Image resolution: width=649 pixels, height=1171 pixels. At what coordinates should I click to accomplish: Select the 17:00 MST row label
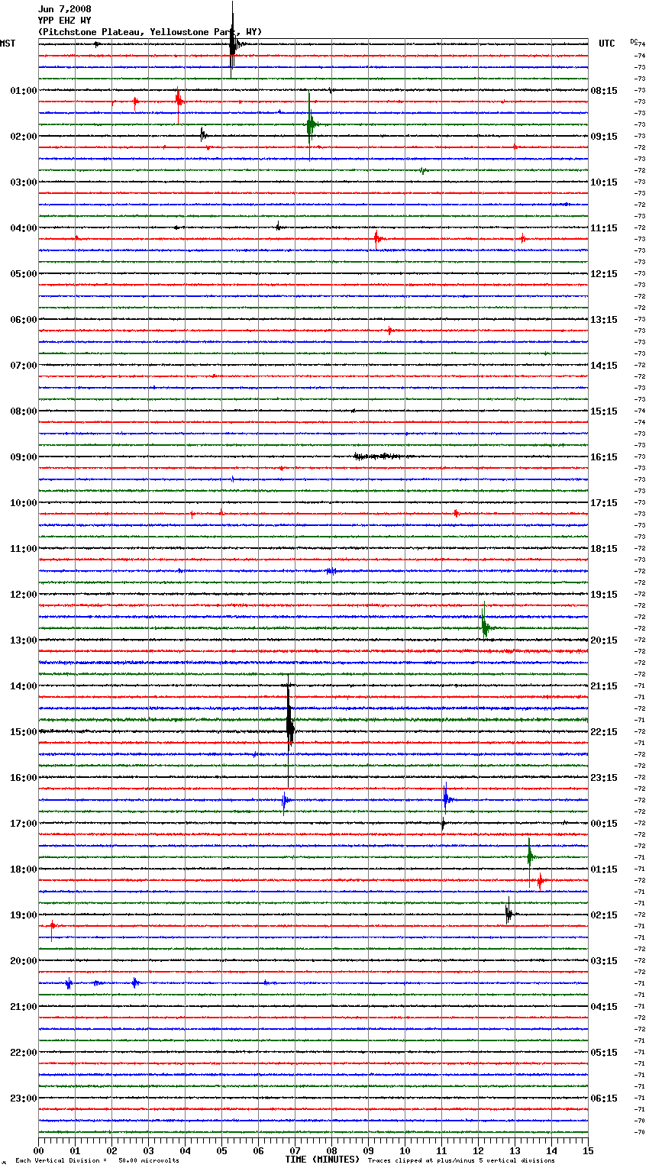pyautogui.click(x=24, y=824)
